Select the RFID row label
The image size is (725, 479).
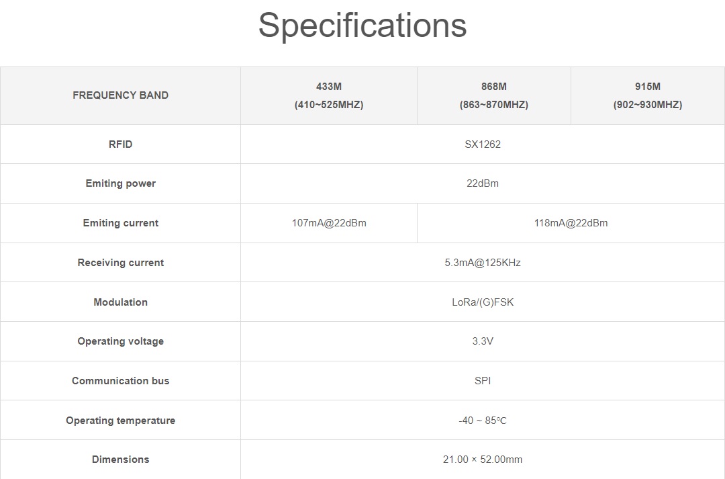tap(120, 144)
